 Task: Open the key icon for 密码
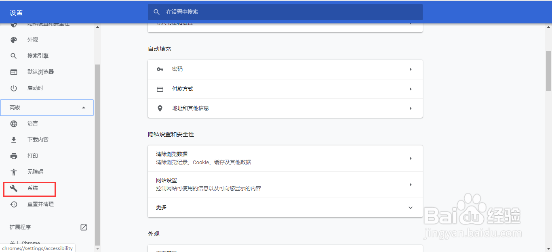click(x=160, y=69)
